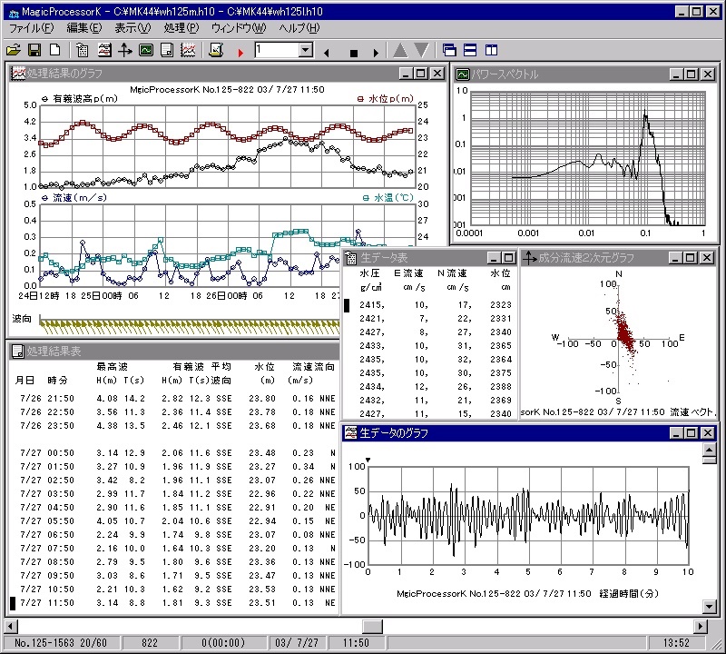Click status bar entry No.125-1563 20/60
Viewport: 726px width, 654px height.
(61, 643)
